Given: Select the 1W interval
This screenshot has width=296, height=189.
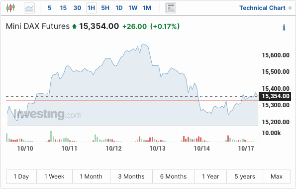Looking at the screenshot, I should tap(133, 8).
